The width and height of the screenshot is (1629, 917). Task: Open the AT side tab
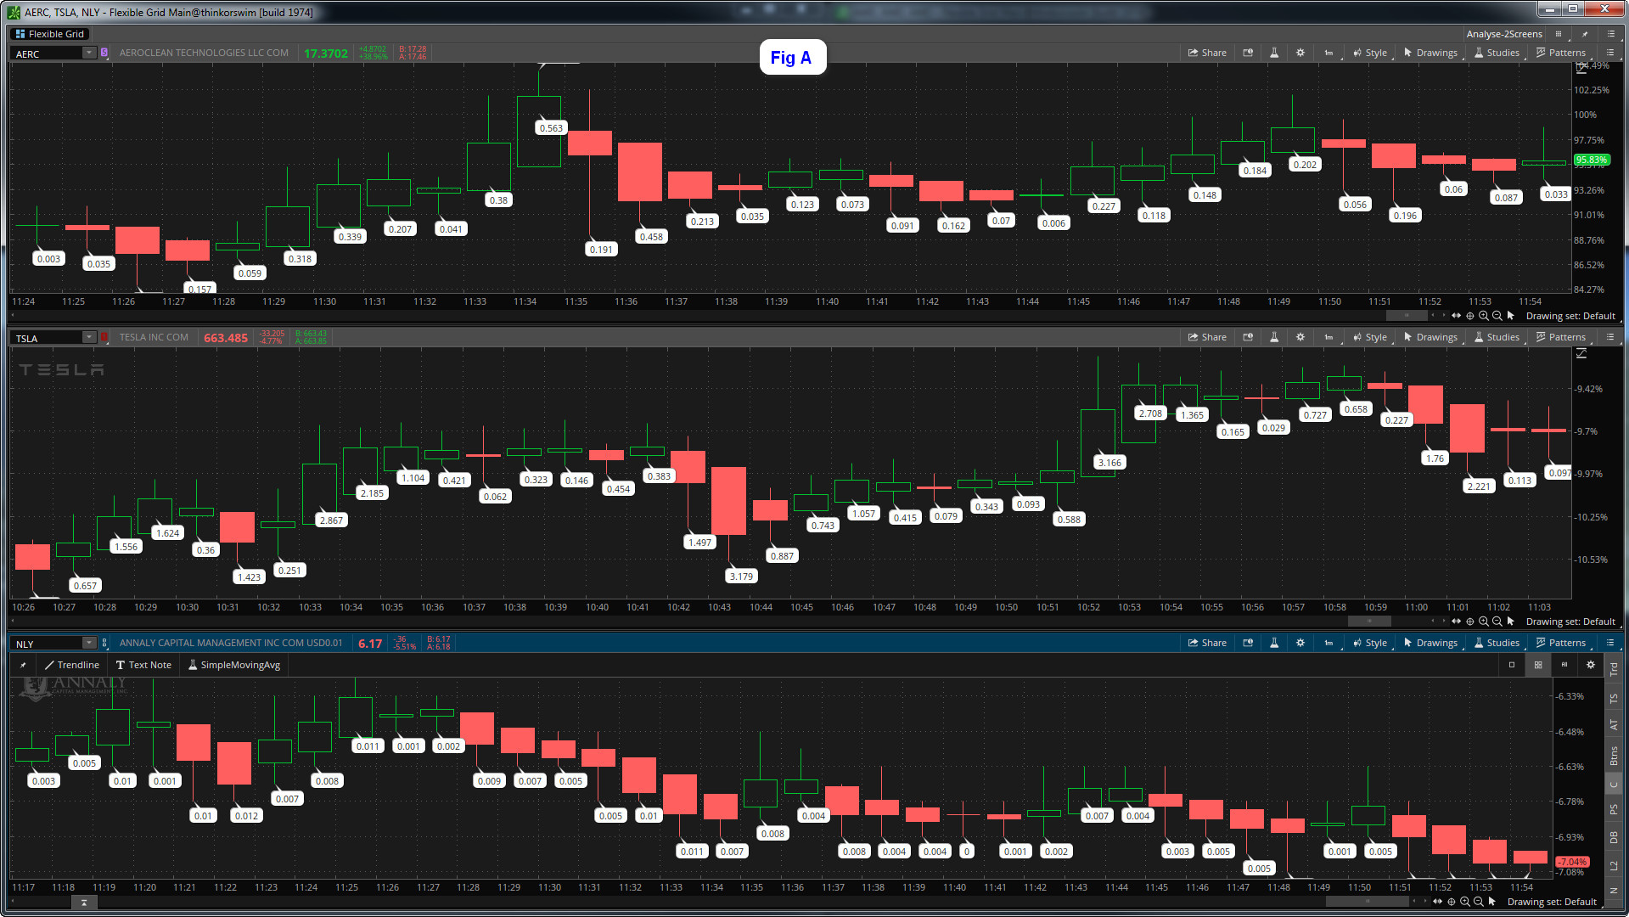click(1614, 725)
